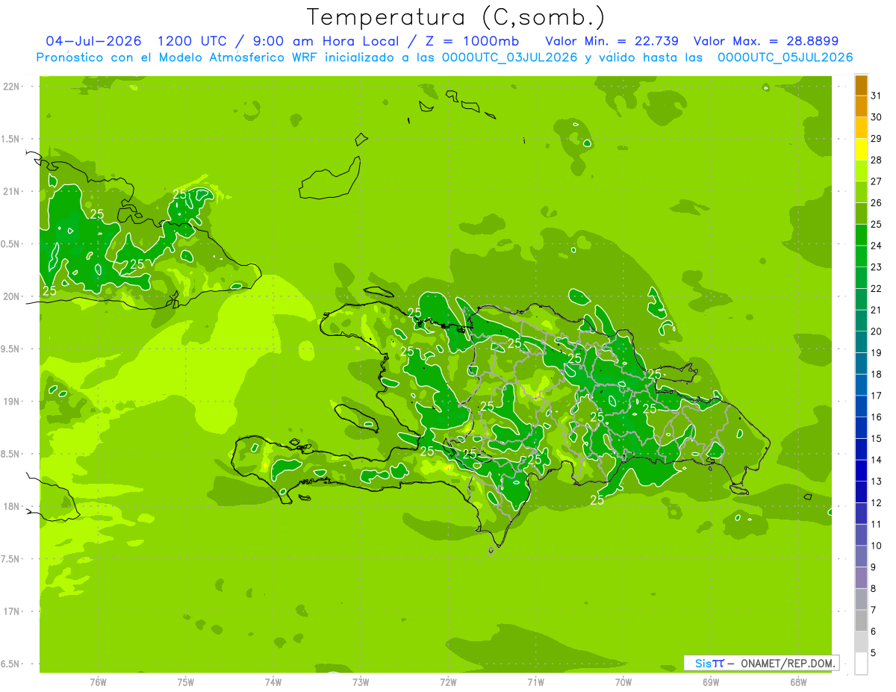Pick the brown legend swatch above 31
The width and height of the screenshot is (896, 692).
(x=861, y=85)
